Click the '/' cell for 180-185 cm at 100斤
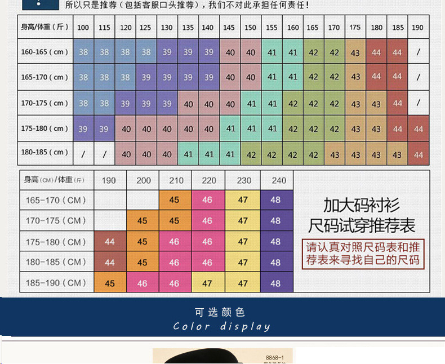Image resolution: width=445 pixels, height=364 pixels. [83, 154]
